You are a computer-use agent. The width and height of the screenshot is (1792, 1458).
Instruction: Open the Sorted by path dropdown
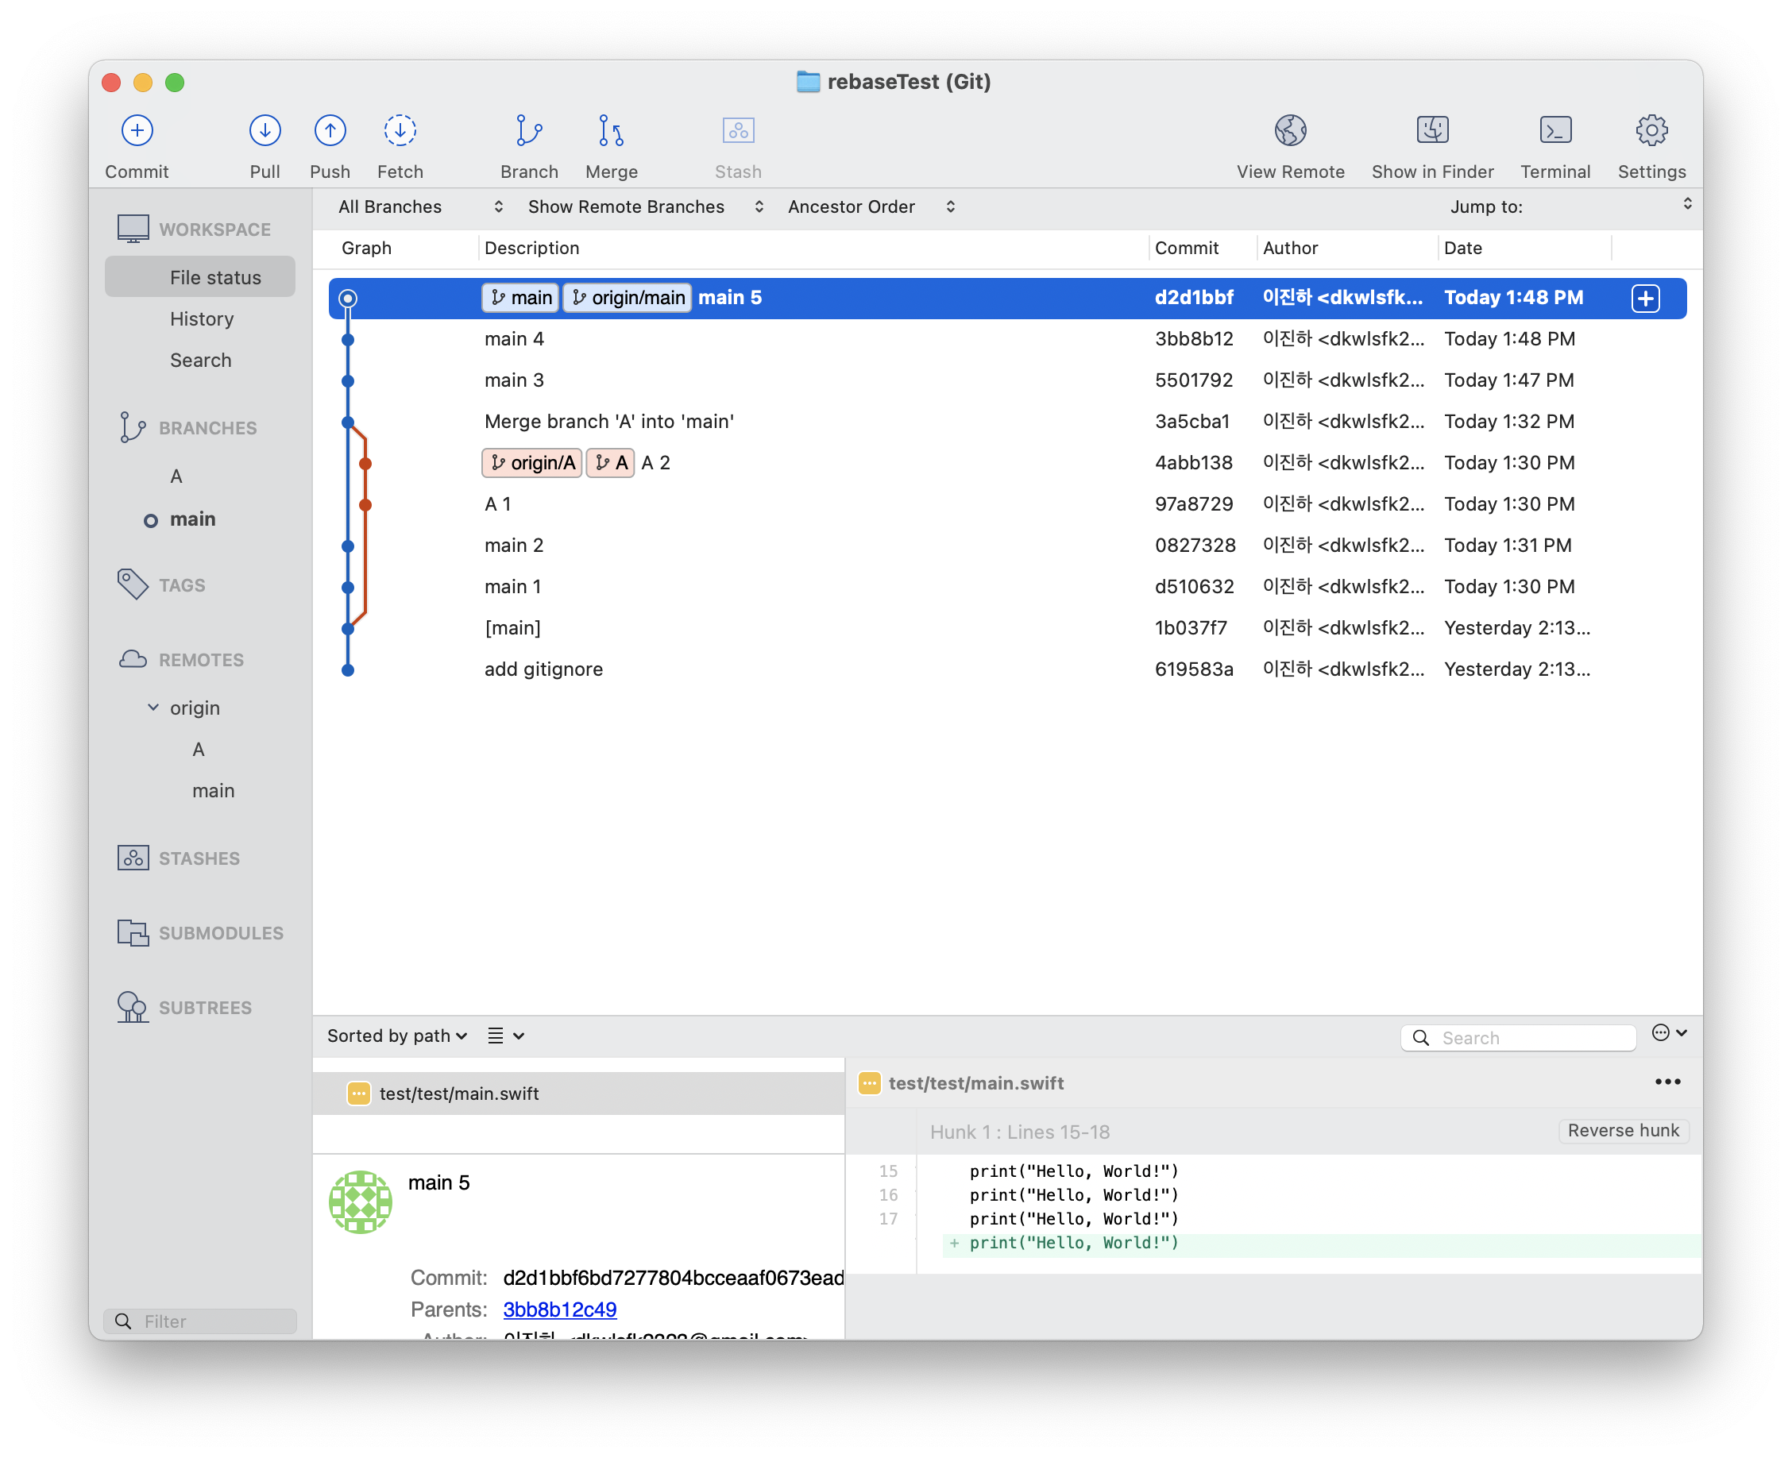(396, 1036)
